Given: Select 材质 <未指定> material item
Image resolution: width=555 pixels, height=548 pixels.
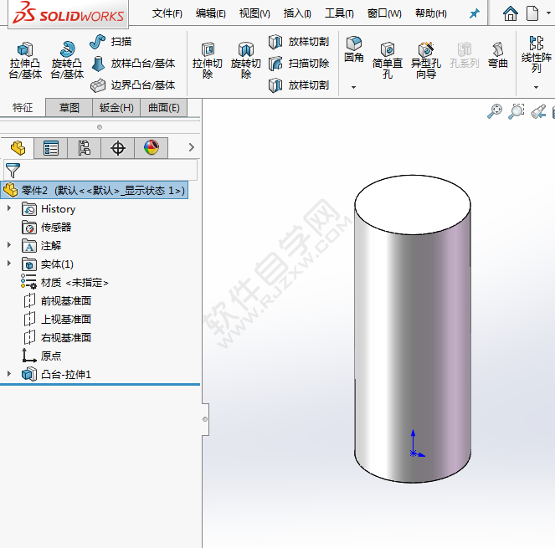Looking at the screenshot, I should click(x=64, y=282).
